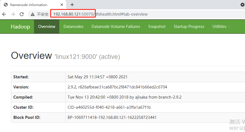The height and width of the screenshot is (132, 245).
Task: Click the Sat May 29 11:34:57 value
Action: [x=97, y=77]
